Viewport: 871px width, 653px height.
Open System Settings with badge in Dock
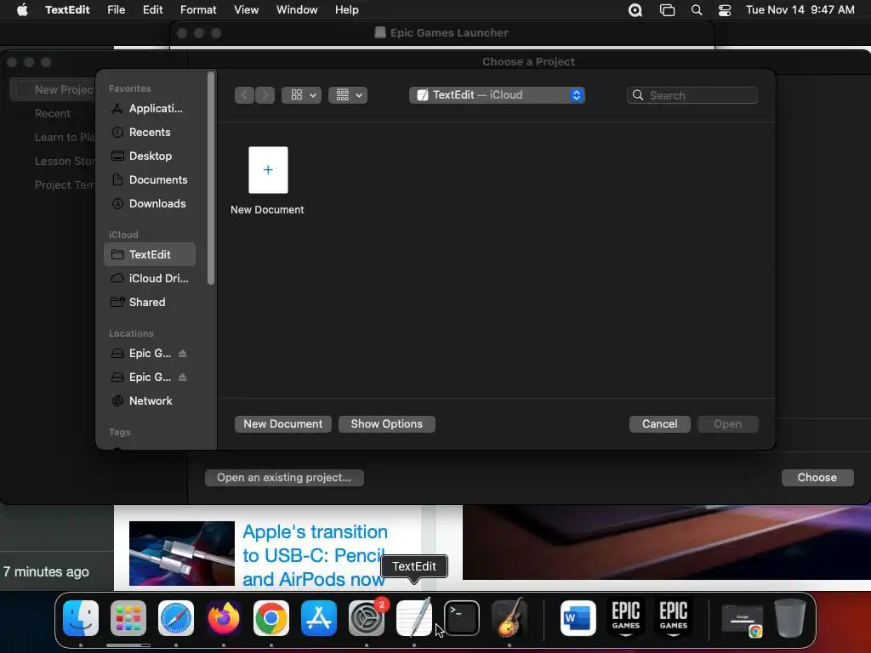click(x=367, y=618)
